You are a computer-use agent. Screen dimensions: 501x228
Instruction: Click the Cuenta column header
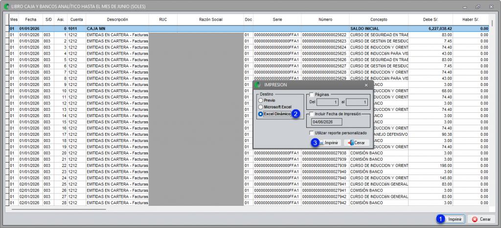point(77,20)
